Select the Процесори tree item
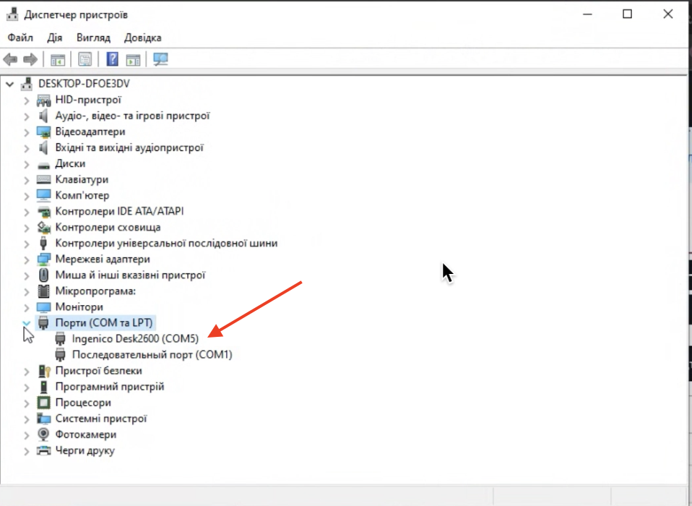Image resolution: width=692 pixels, height=506 pixels. click(x=83, y=402)
